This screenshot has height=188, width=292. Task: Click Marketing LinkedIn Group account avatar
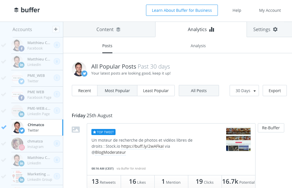tap(18, 176)
